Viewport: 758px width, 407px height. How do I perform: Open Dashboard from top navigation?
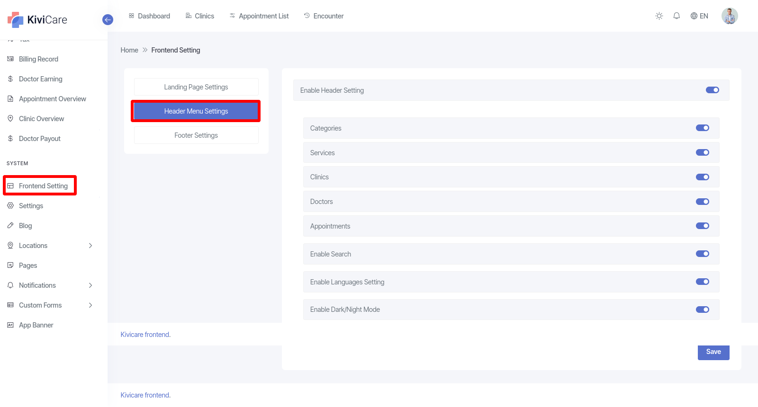(154, 16)
